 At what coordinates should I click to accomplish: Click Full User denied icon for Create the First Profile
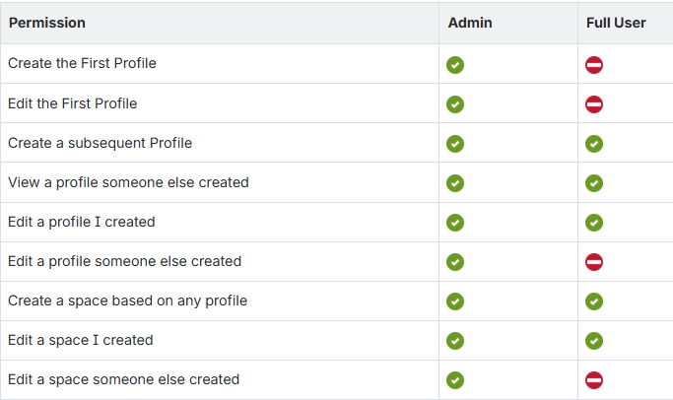pos(593,65)
